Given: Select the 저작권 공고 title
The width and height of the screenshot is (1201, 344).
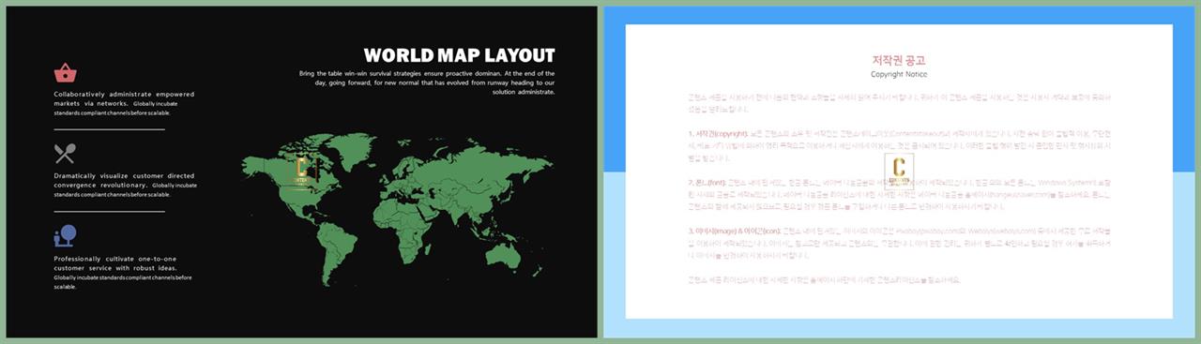Looking at the screenshot, I should 899,60.
